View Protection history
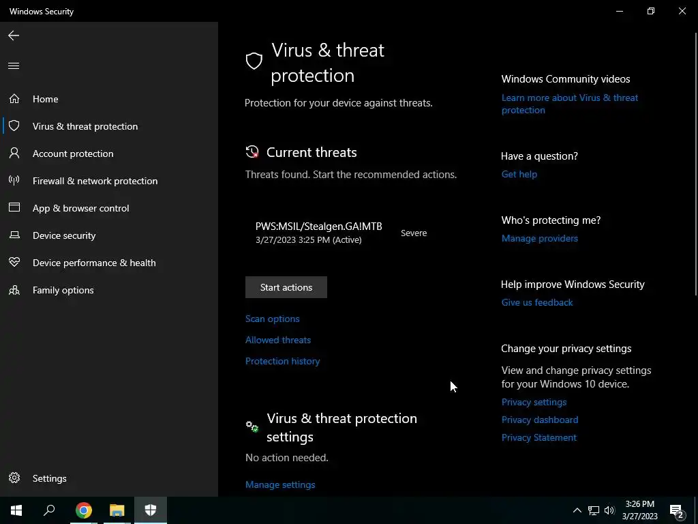The height and width of the screenshot is (524, 698). point(283,361)
